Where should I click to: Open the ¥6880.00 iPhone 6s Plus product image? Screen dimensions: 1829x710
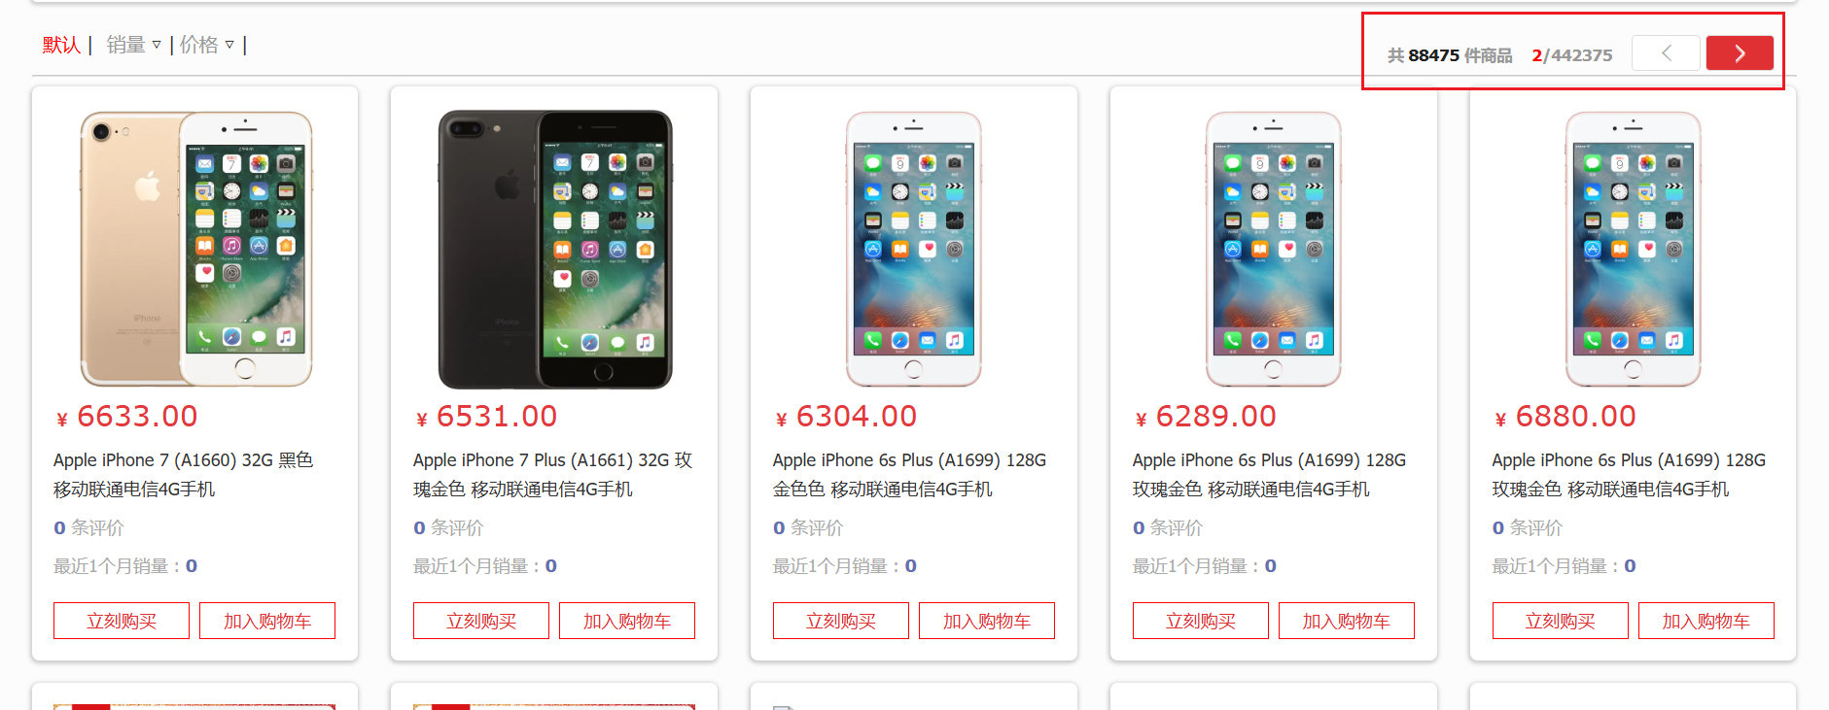click(x=1634, y=249)
